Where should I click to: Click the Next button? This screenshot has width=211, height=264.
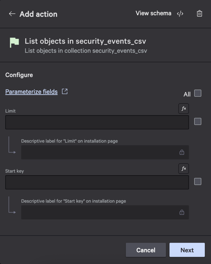click(x=187, y=250)
